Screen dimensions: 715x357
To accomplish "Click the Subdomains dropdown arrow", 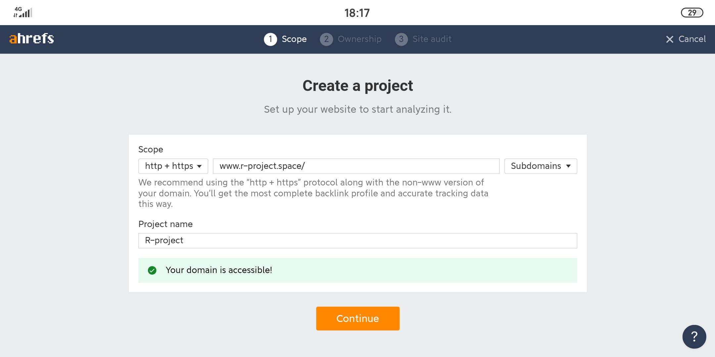I will tap(568, 166).
